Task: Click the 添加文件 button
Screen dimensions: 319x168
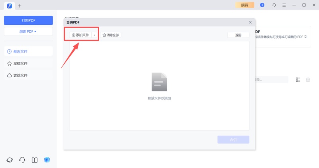Action: pyautogui.click(x=80, y=35)
